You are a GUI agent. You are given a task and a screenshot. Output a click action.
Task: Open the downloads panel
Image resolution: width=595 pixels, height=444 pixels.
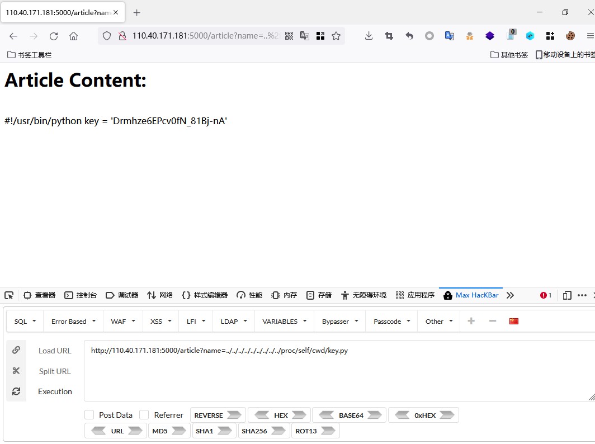point(369,36)
